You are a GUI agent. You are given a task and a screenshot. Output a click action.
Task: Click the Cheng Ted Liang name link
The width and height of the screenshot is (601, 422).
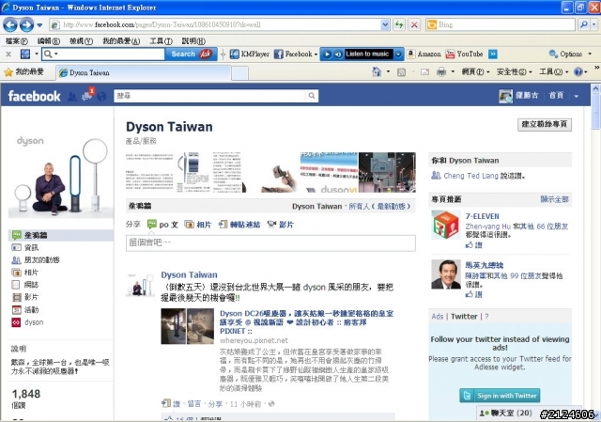point(470,176)
